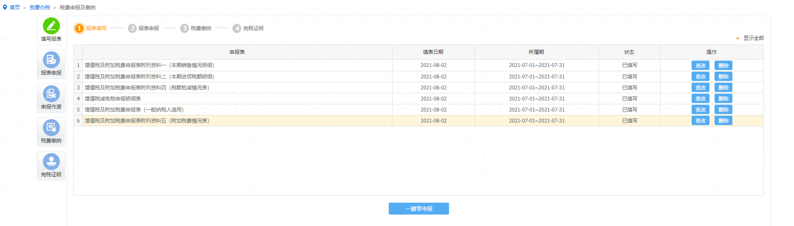The height and width of the screenshot is (226, 794).
Task: Click 删除 for row 2 附列资料二
Action: (723, 77)
